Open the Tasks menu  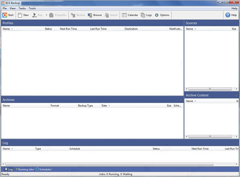[22, 8]
